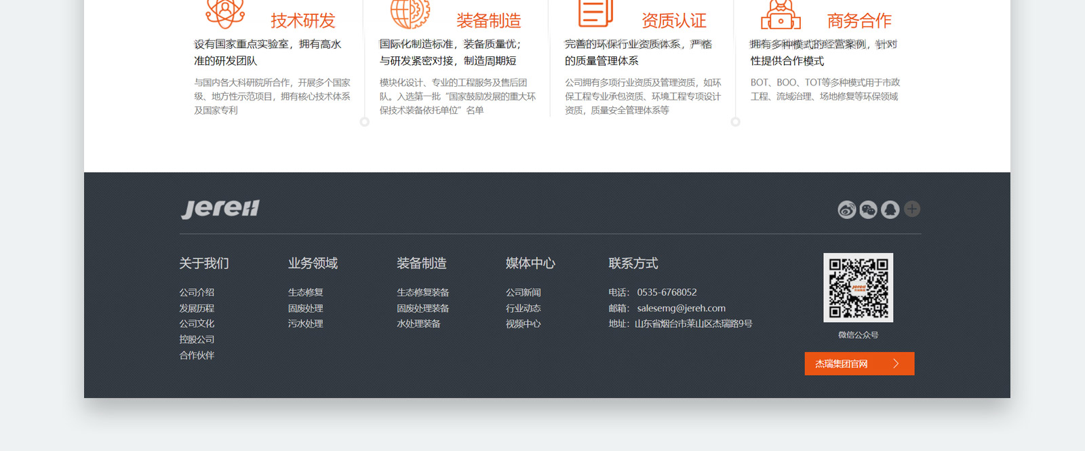Click the 技术研发 atom icon
The width and height of the screenshot is (1085, 451).
(x=225, y=13)
